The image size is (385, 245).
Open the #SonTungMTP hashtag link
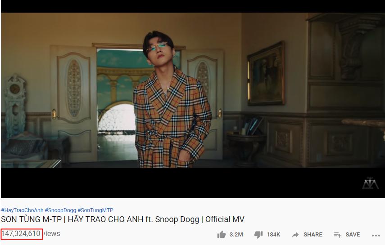point(95,210)
